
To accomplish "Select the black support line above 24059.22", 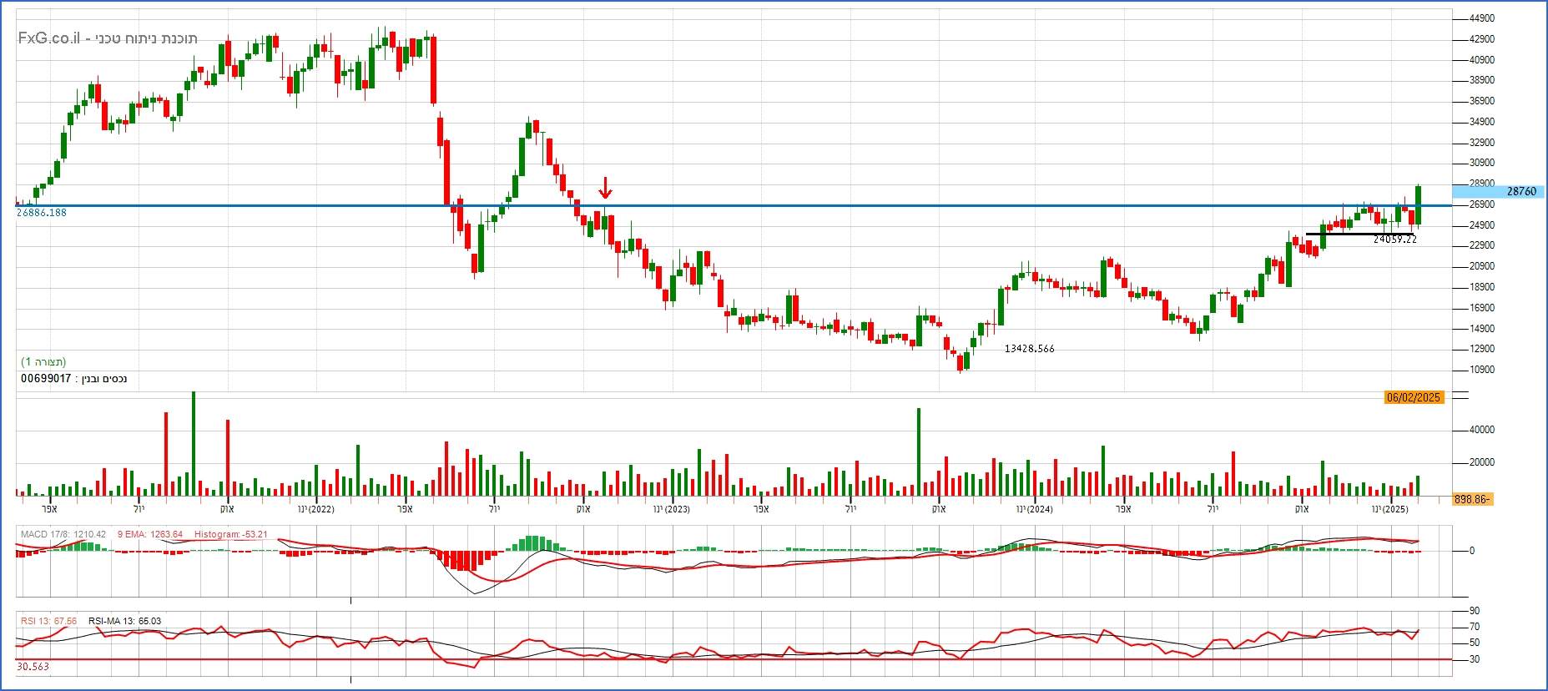I will [1360, 234].
